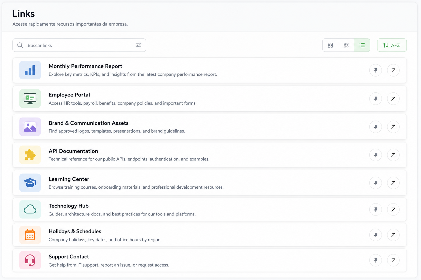
Task: Open the Monthly Performance Report title
Action: point(86,66)
